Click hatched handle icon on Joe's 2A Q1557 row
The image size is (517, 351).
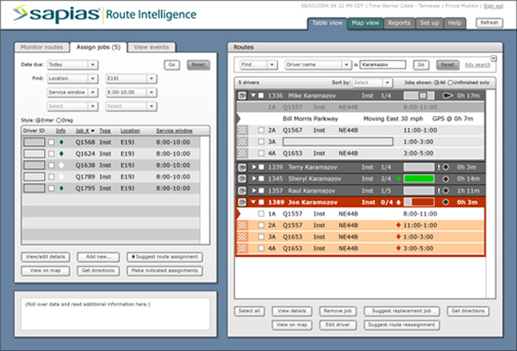[x=242, y=226]
